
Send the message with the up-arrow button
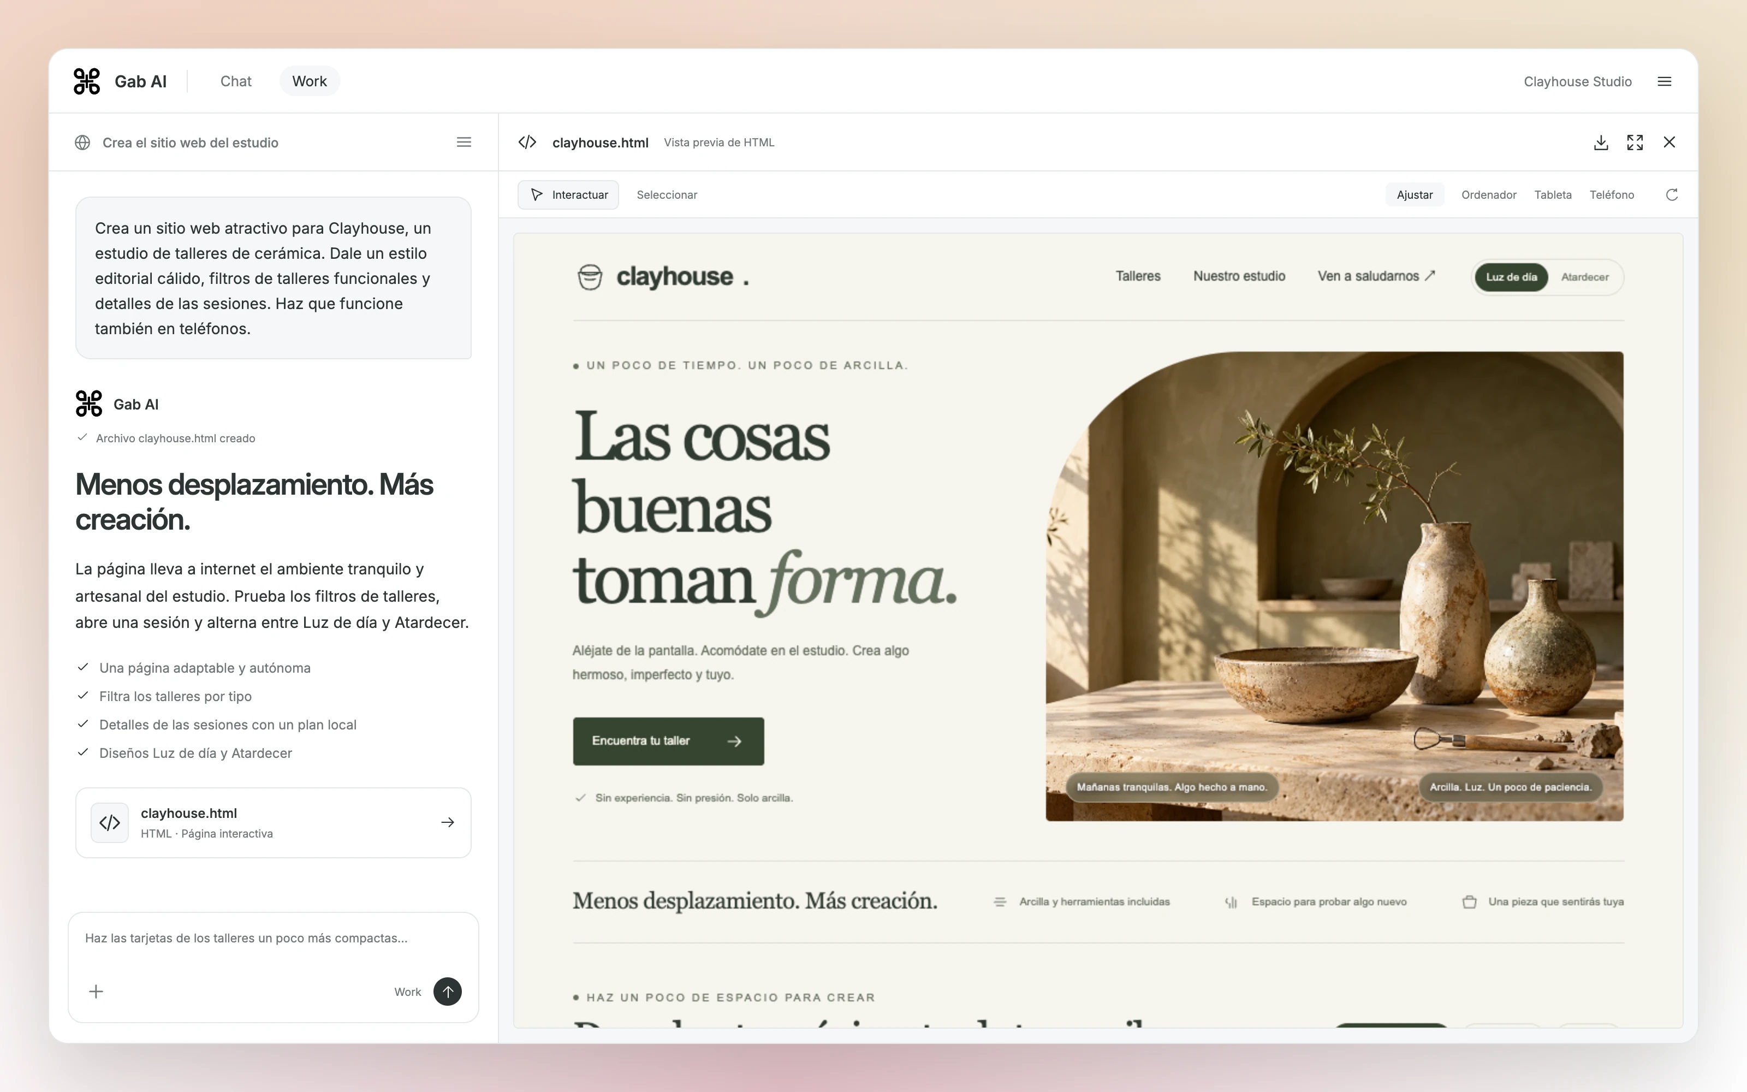pyautogui.click(x=448, y=992)
